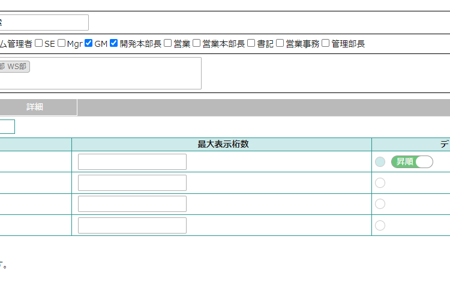The image size is (450, 293).
Task: Focus fourth row 最大表示桁数 input field
Action: (x=132, y=225)
